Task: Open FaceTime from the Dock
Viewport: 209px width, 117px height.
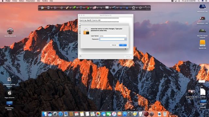Action: [x=109, y=114]
